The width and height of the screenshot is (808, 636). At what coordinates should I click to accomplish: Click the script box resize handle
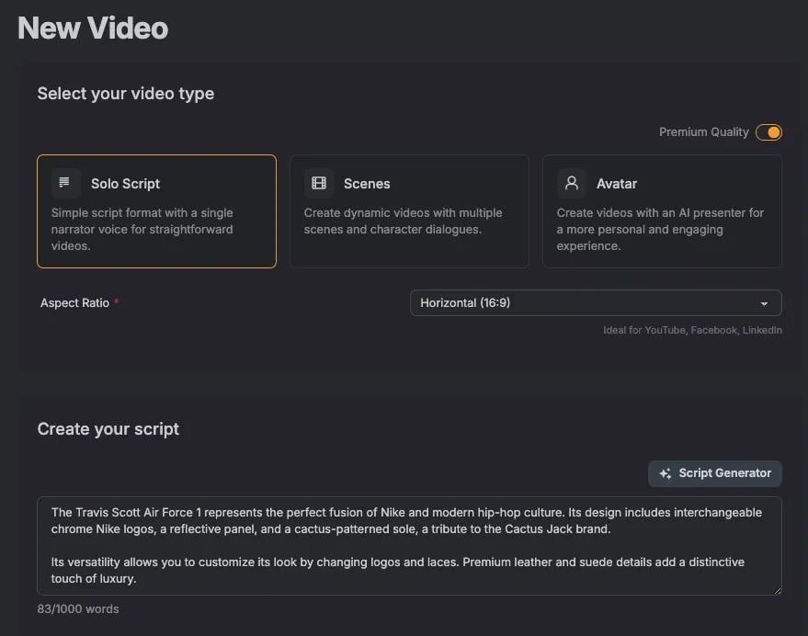point(777,590)
